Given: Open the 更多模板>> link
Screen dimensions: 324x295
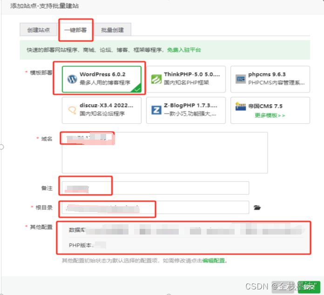Looking at the screenshot, I should coord(270,115).
